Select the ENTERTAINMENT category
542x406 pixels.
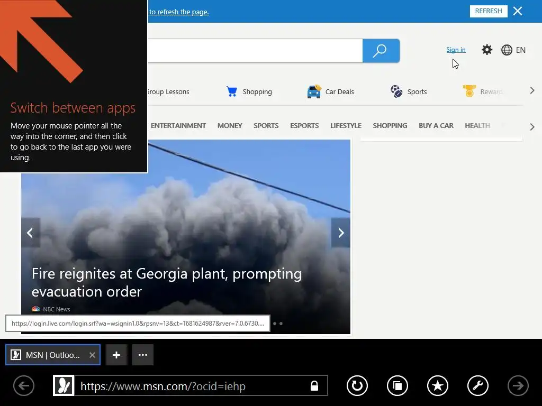point(178,126)
